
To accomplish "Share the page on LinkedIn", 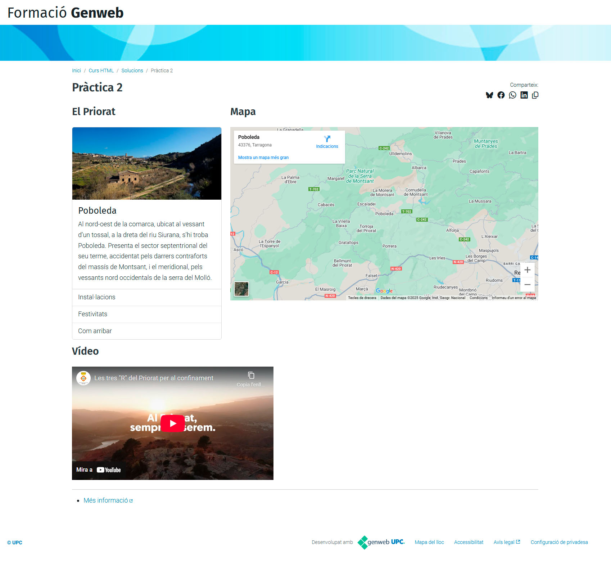I will pyautogui.click(x=524, y=95).
